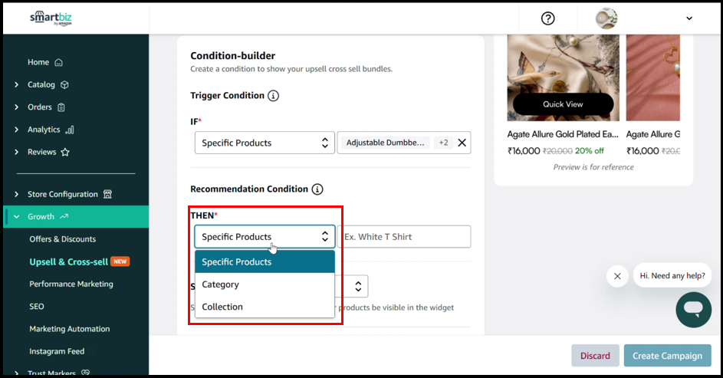This screenshot has height=378, width=723.
Task: Open the chat support bubble icon
Action: 693,309
